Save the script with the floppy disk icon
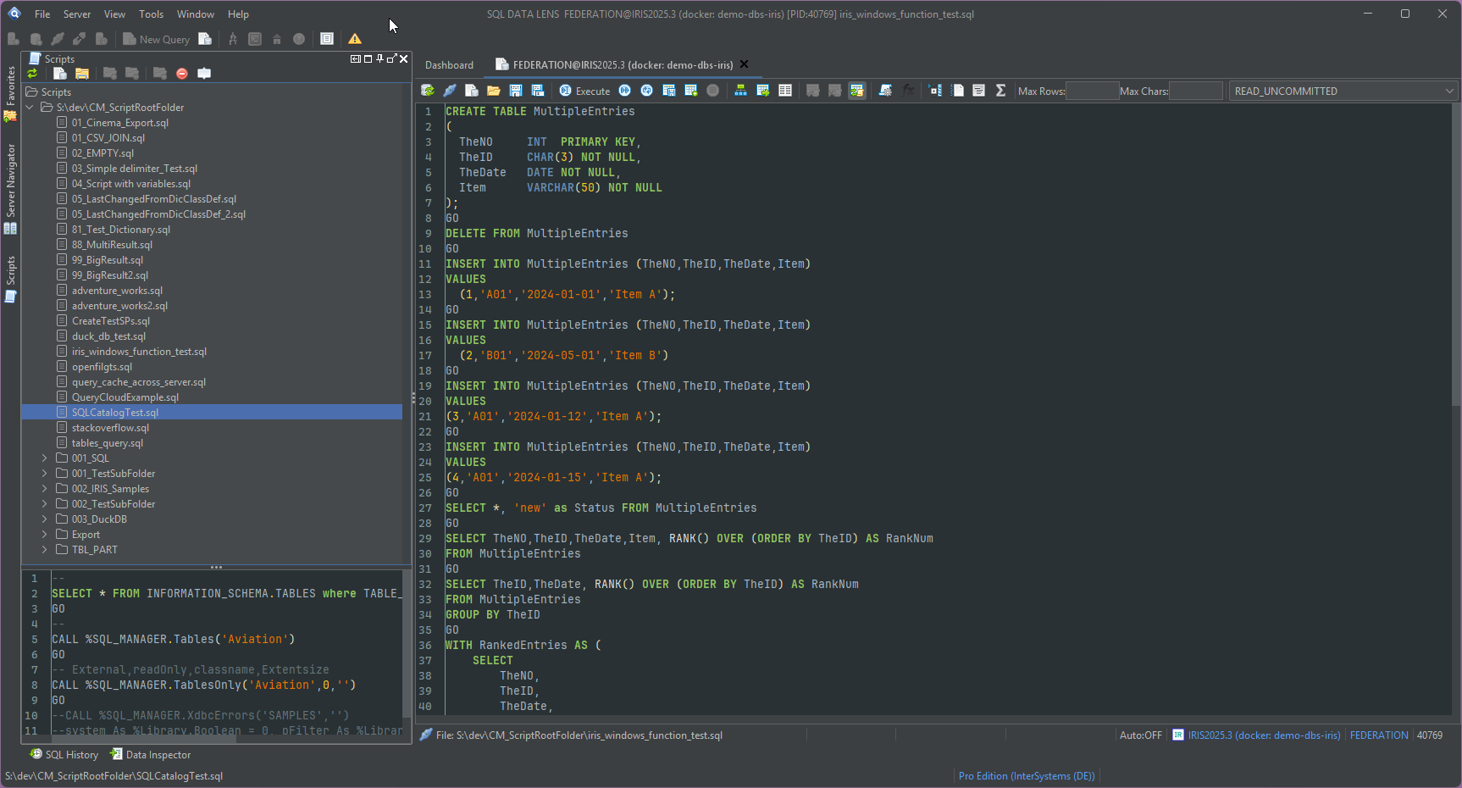1462x788 pixels. (x=516, y=91)
